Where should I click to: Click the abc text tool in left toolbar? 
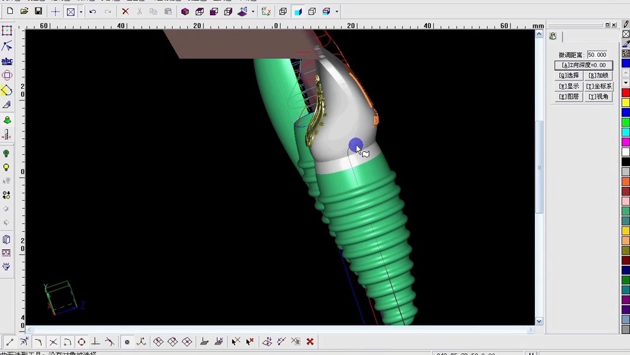coord(6,61)
